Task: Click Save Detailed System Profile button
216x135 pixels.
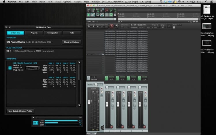Action: click(x=20, y=111)
